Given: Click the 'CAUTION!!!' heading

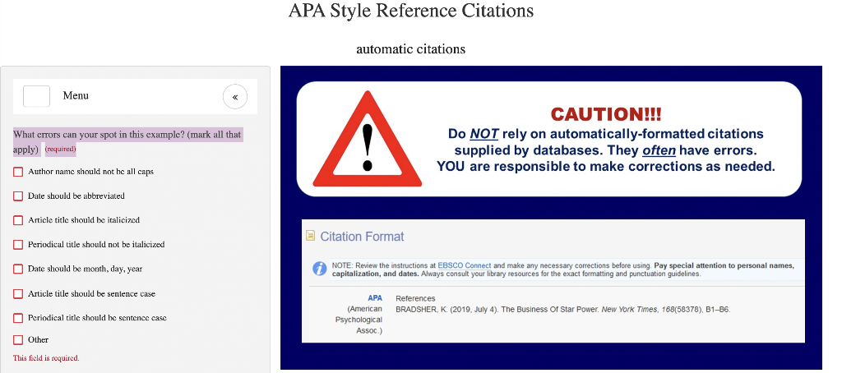Looking at the screenshot, I should 606,114.
